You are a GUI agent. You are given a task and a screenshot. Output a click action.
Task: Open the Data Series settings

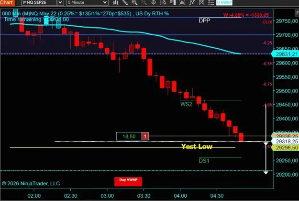pyautogui.click(x=182, y=2)
